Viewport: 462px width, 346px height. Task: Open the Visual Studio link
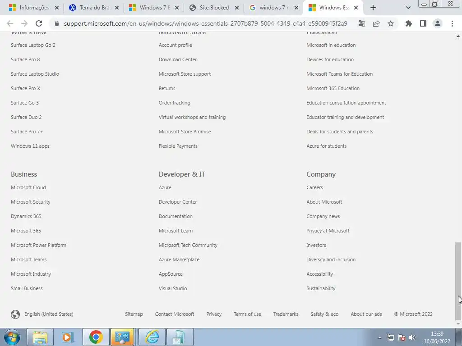[173, 288]
